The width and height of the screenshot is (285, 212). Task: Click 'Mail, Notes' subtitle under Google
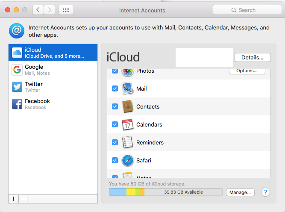point(37,73)
